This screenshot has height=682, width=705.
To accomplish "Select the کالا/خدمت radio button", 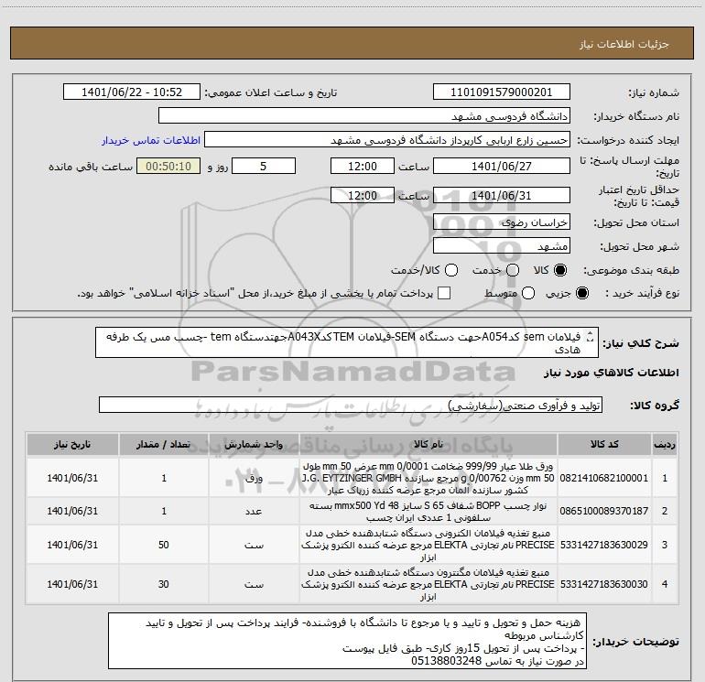I will (x=451, y=270).
